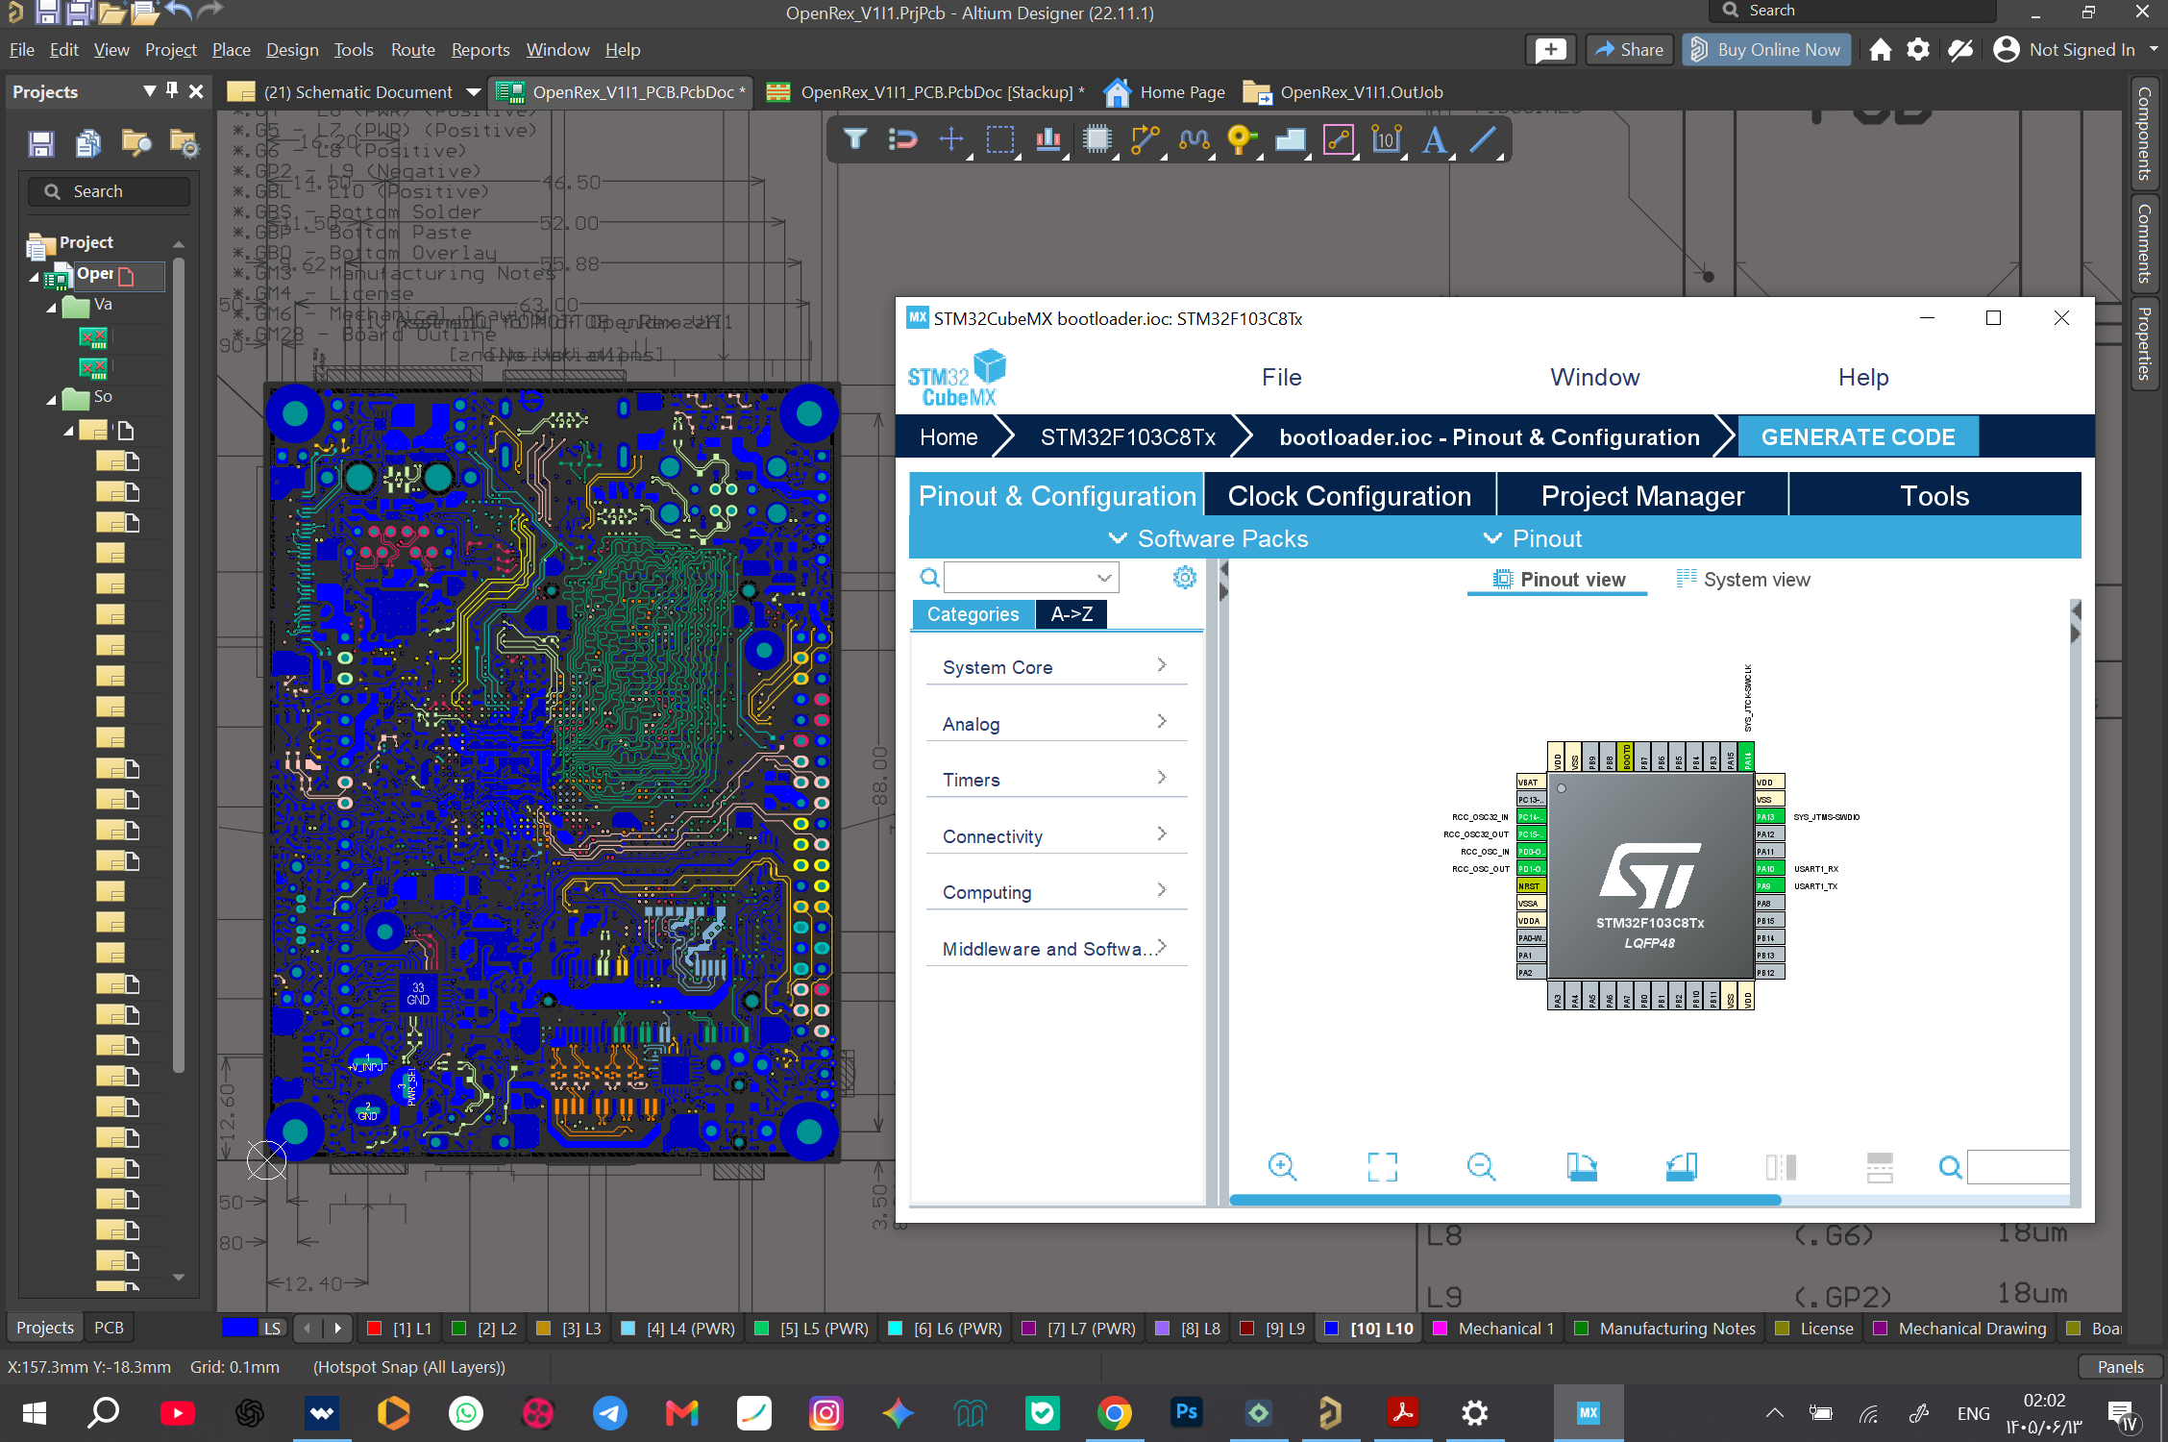The height and width of the screenshot is (1442, 2168).
Task: Toggle the NRST pin on chip
Action: 1531,886
